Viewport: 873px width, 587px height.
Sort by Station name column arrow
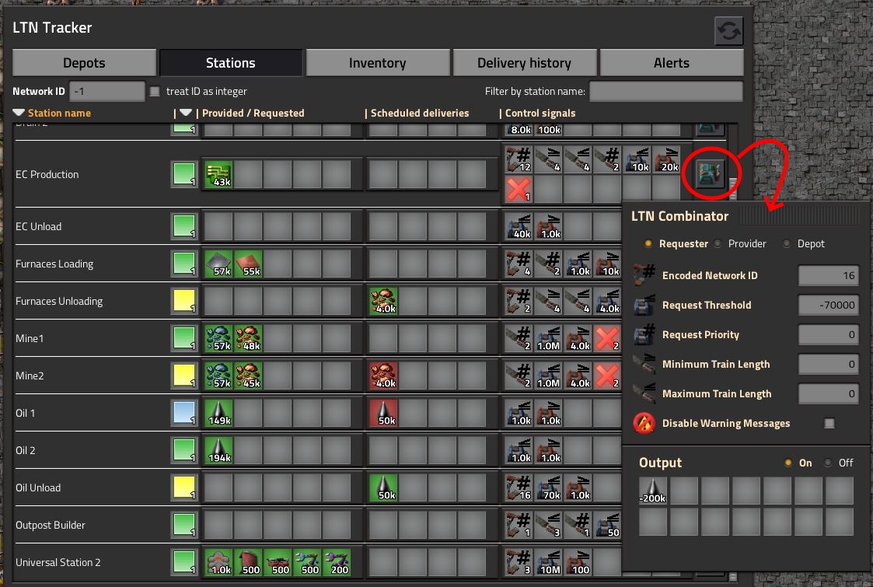(x=19, y=113)
